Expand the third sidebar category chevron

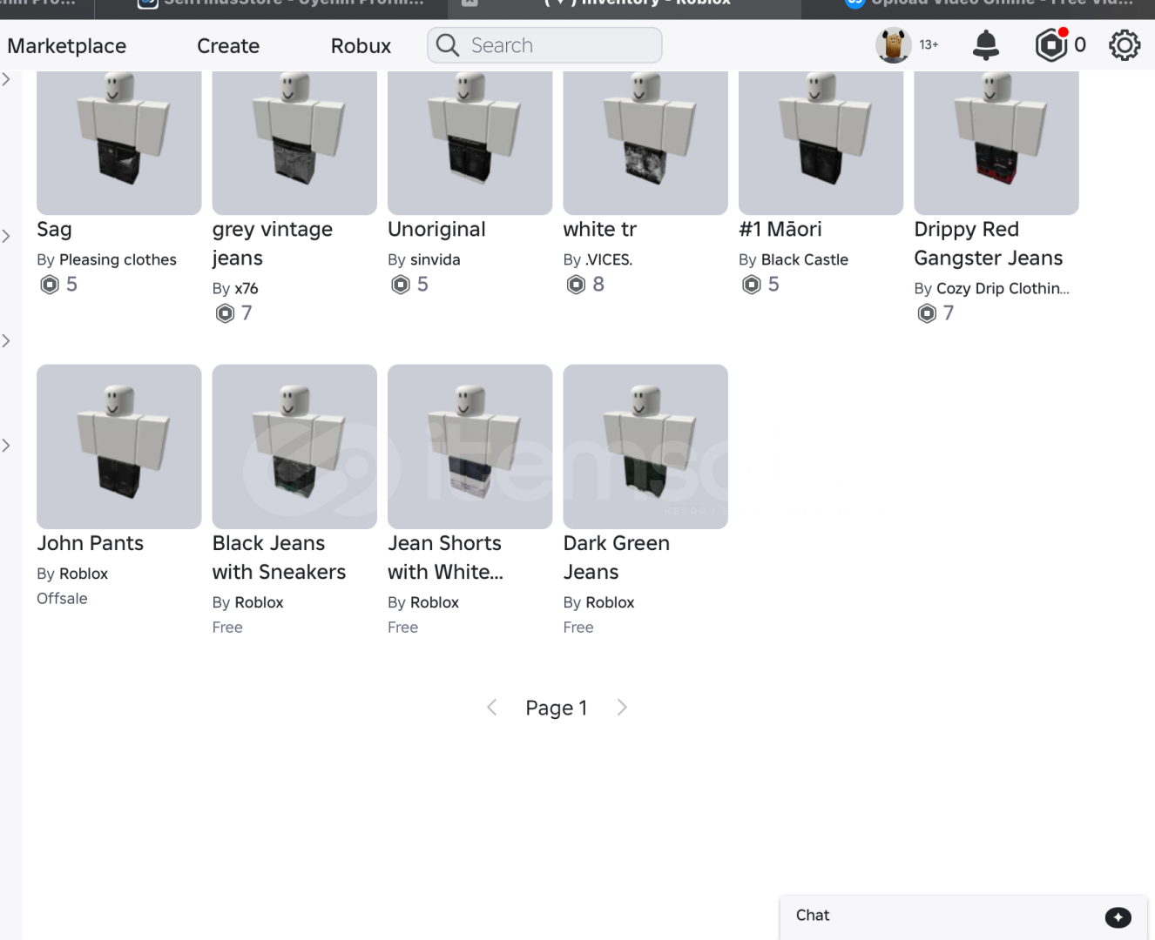[6, 340]
